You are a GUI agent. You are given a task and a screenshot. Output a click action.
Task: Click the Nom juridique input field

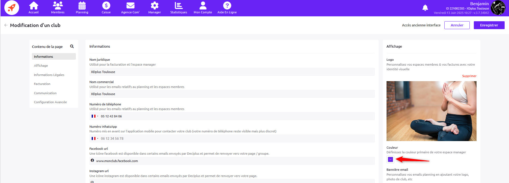232,72
